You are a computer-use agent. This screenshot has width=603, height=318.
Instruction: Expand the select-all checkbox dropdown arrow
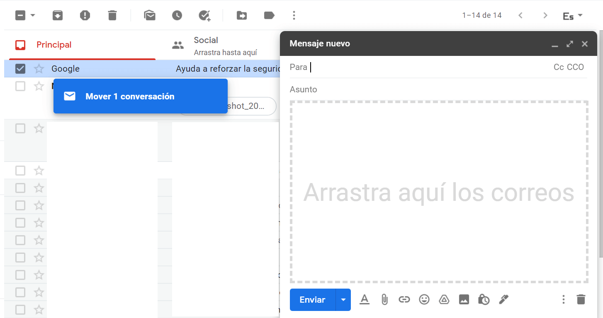pyautogui.click(x=33, y=16)
